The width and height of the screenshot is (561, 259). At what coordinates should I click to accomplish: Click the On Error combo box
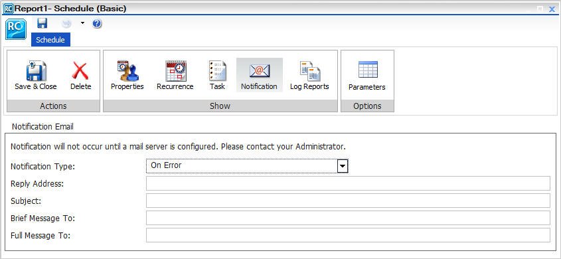(247, 166)
